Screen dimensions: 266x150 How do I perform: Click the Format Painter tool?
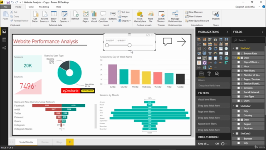[19, 21]
